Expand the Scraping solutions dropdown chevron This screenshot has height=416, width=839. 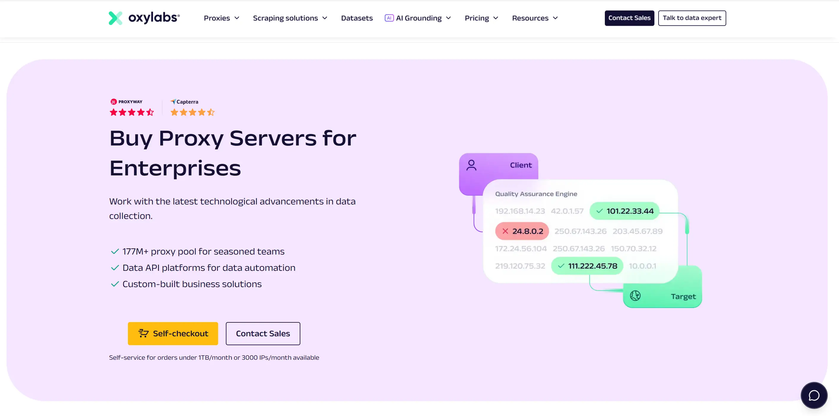pos(325,18)
